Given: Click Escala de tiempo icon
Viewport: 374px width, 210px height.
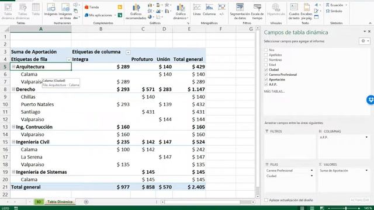Looking at the screenshot, I should pyautogui.click(x=257, y=12).
